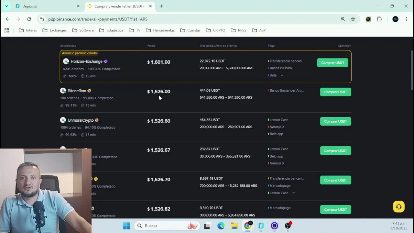This screenshot has height=233, width=414.
Task: Click the Precio column header
Action: coord(151,46)
